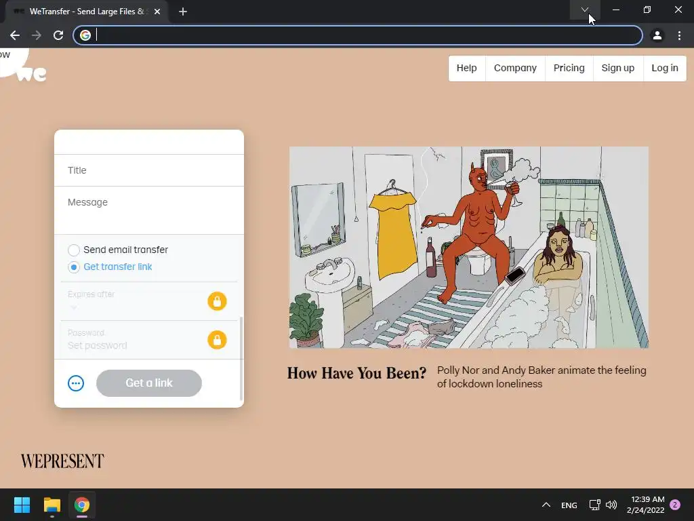
Task: Click the transfer panel scrollbar
Action: pyautogui.click(x=241, y=358)
